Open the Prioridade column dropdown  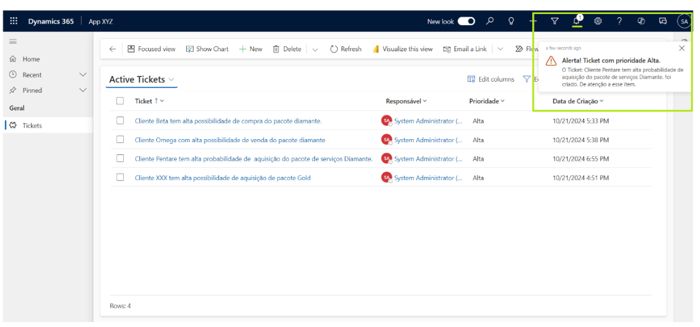(x=486, y=101)
